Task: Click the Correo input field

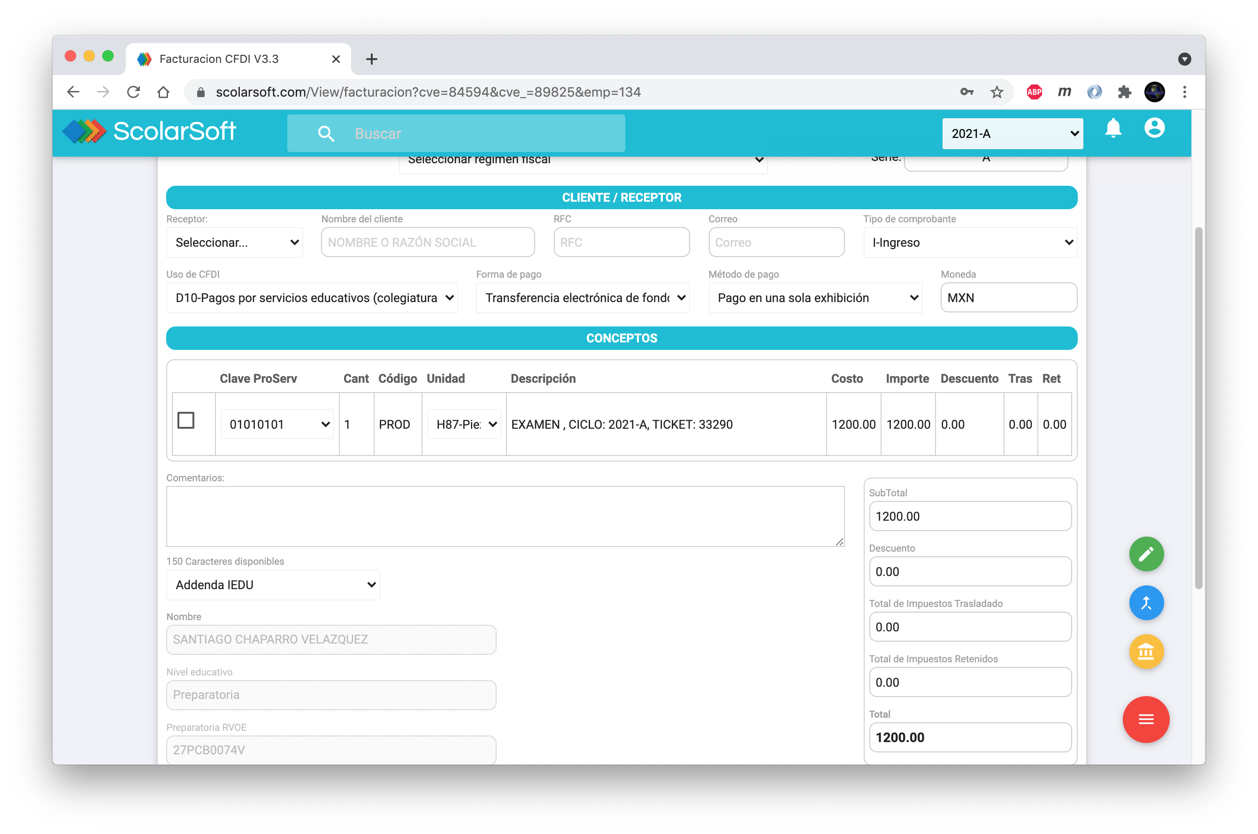Action: (x=776, y=243)
